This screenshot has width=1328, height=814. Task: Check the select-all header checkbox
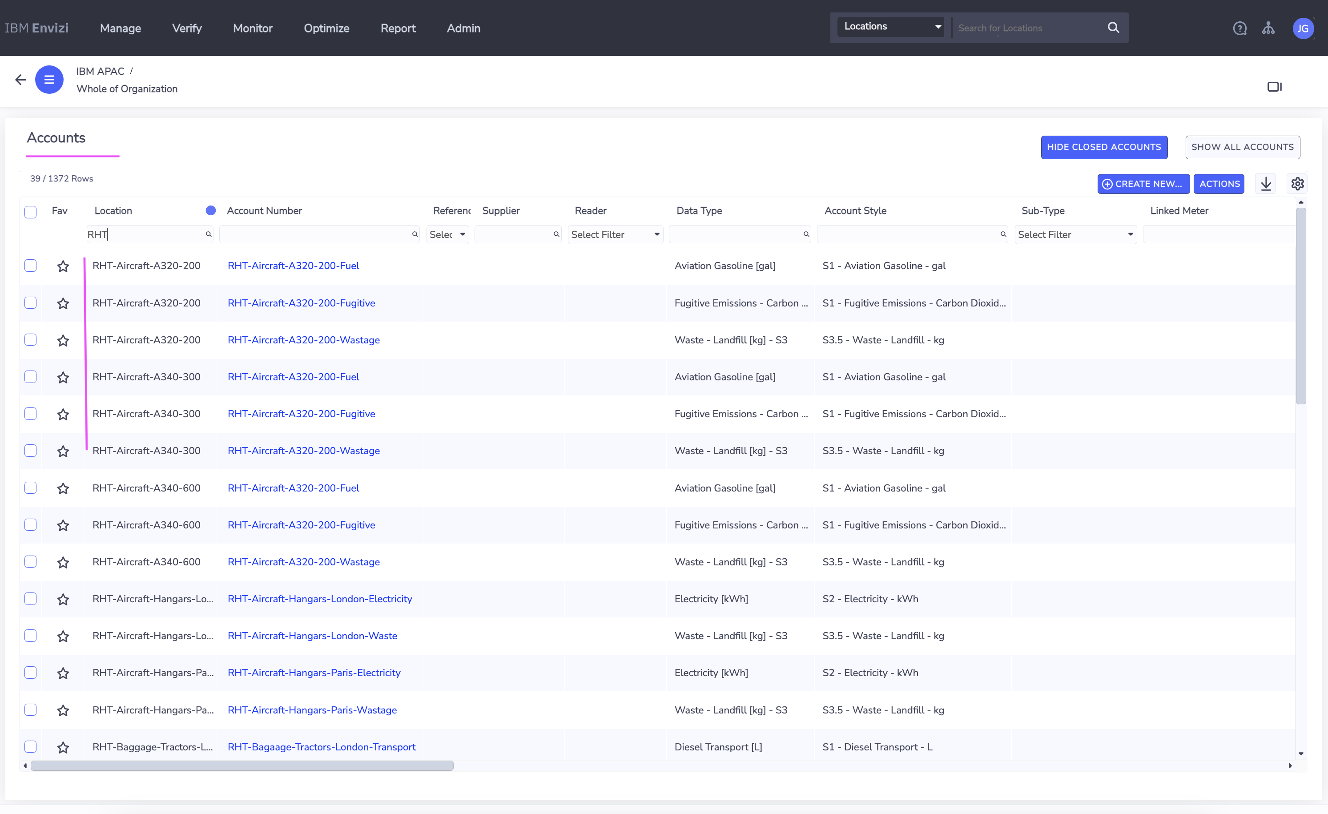(31, 211)
